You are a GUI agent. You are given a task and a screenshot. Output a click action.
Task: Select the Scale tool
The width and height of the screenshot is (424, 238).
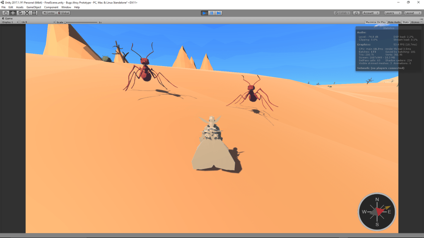pos(27,13)
